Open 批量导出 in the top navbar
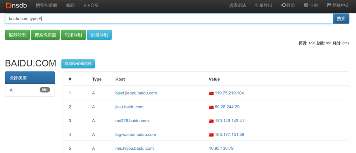 [263, 5]
